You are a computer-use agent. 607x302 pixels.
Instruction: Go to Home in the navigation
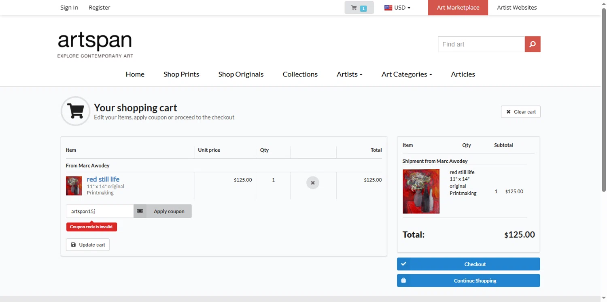click(135, 74)
